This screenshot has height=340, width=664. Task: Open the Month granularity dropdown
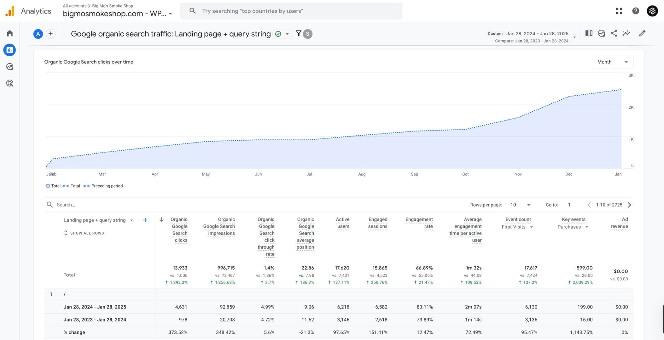(x=612, y=62)
